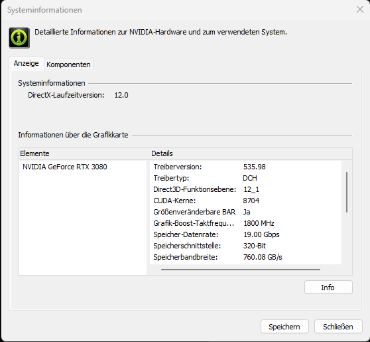Click the DirectX version value 12.0

(x=121, y=95)
